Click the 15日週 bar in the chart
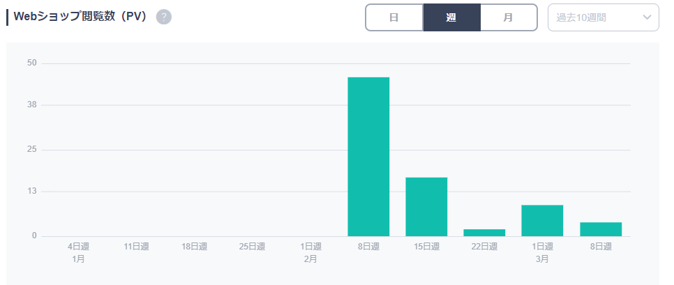 click(x=426, y=207)
